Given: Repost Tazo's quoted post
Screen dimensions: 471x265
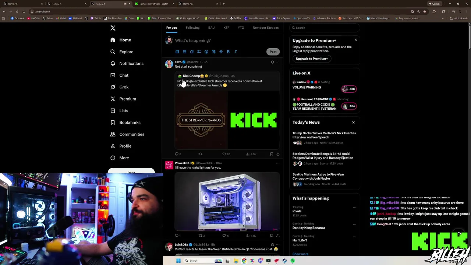Looking at the screenshot, I should [201, 154].
